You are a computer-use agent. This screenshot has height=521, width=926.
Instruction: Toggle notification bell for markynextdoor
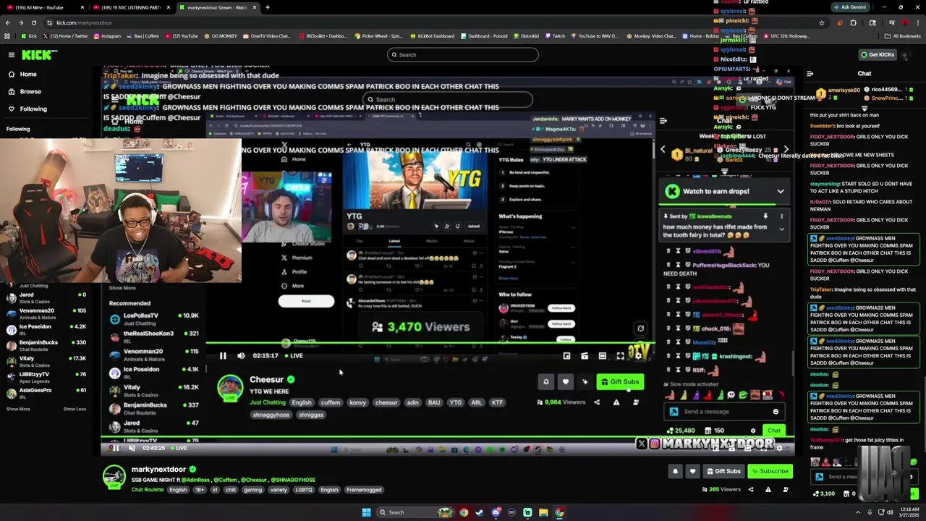[675, 472]
